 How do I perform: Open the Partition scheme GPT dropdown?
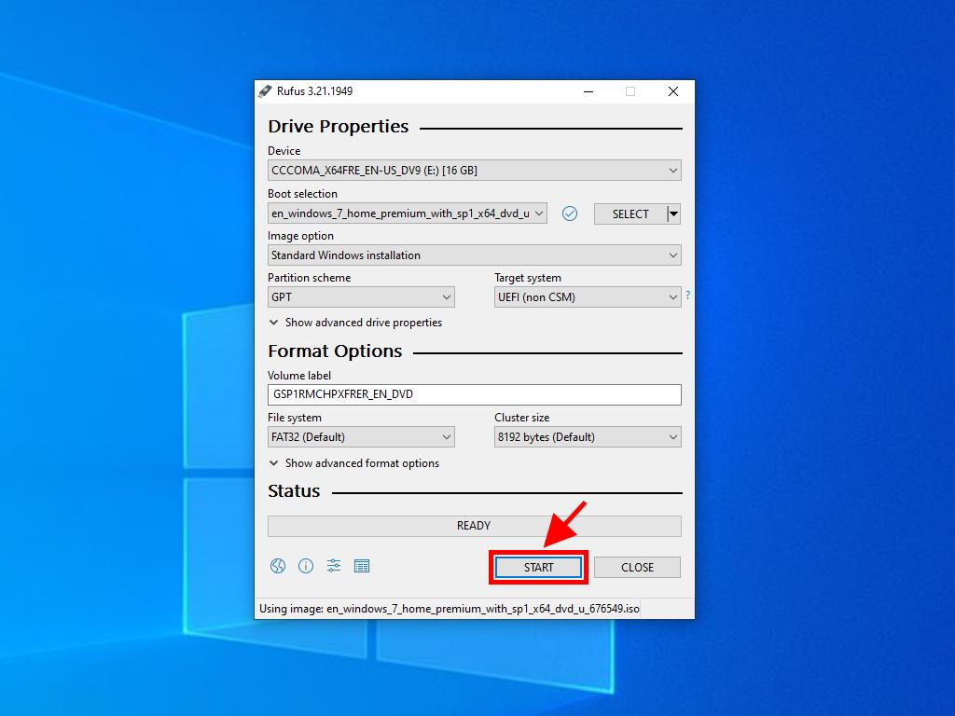point(360,297)
